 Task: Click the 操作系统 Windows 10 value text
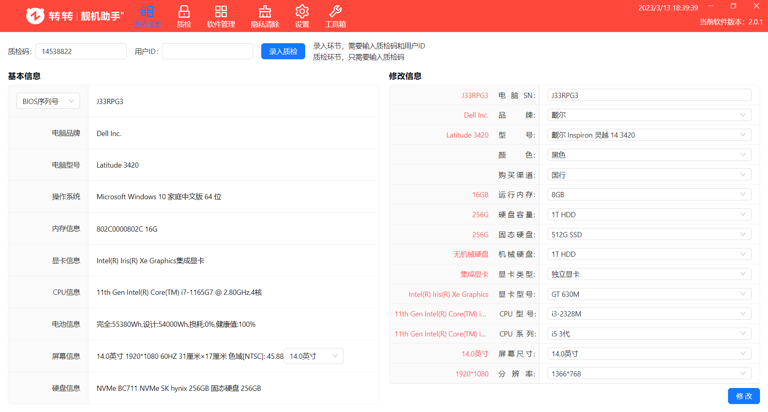[x=159, y=197]
